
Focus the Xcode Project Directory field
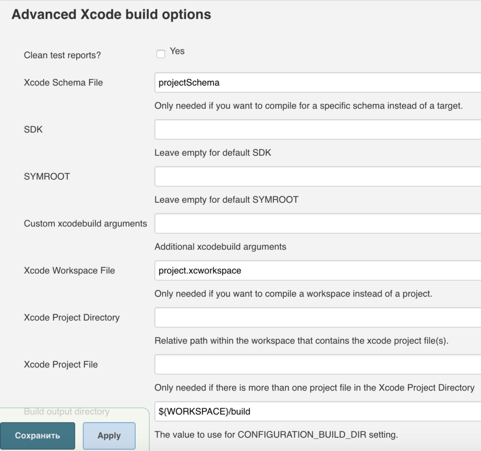tap(318, 317)
